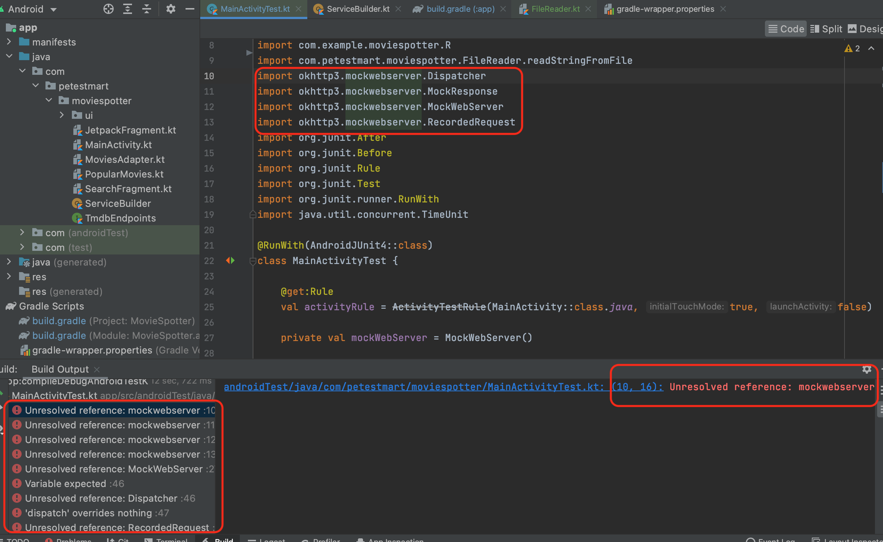Select ServiceBuilder in project tree
Image resolution: width=883 pixels, height=542 pixels.
point(112,204)
